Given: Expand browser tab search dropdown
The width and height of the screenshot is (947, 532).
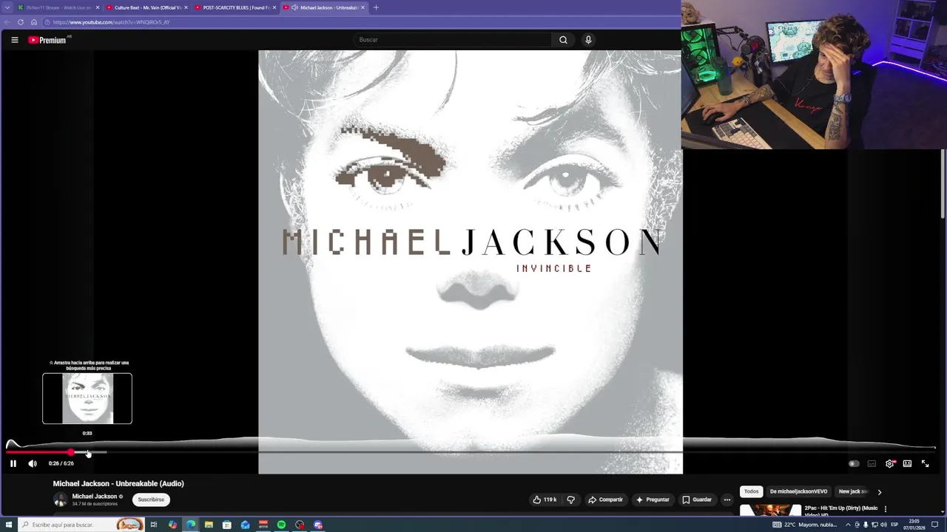Looking at the screenshot, I should click(x=7, y=7).
